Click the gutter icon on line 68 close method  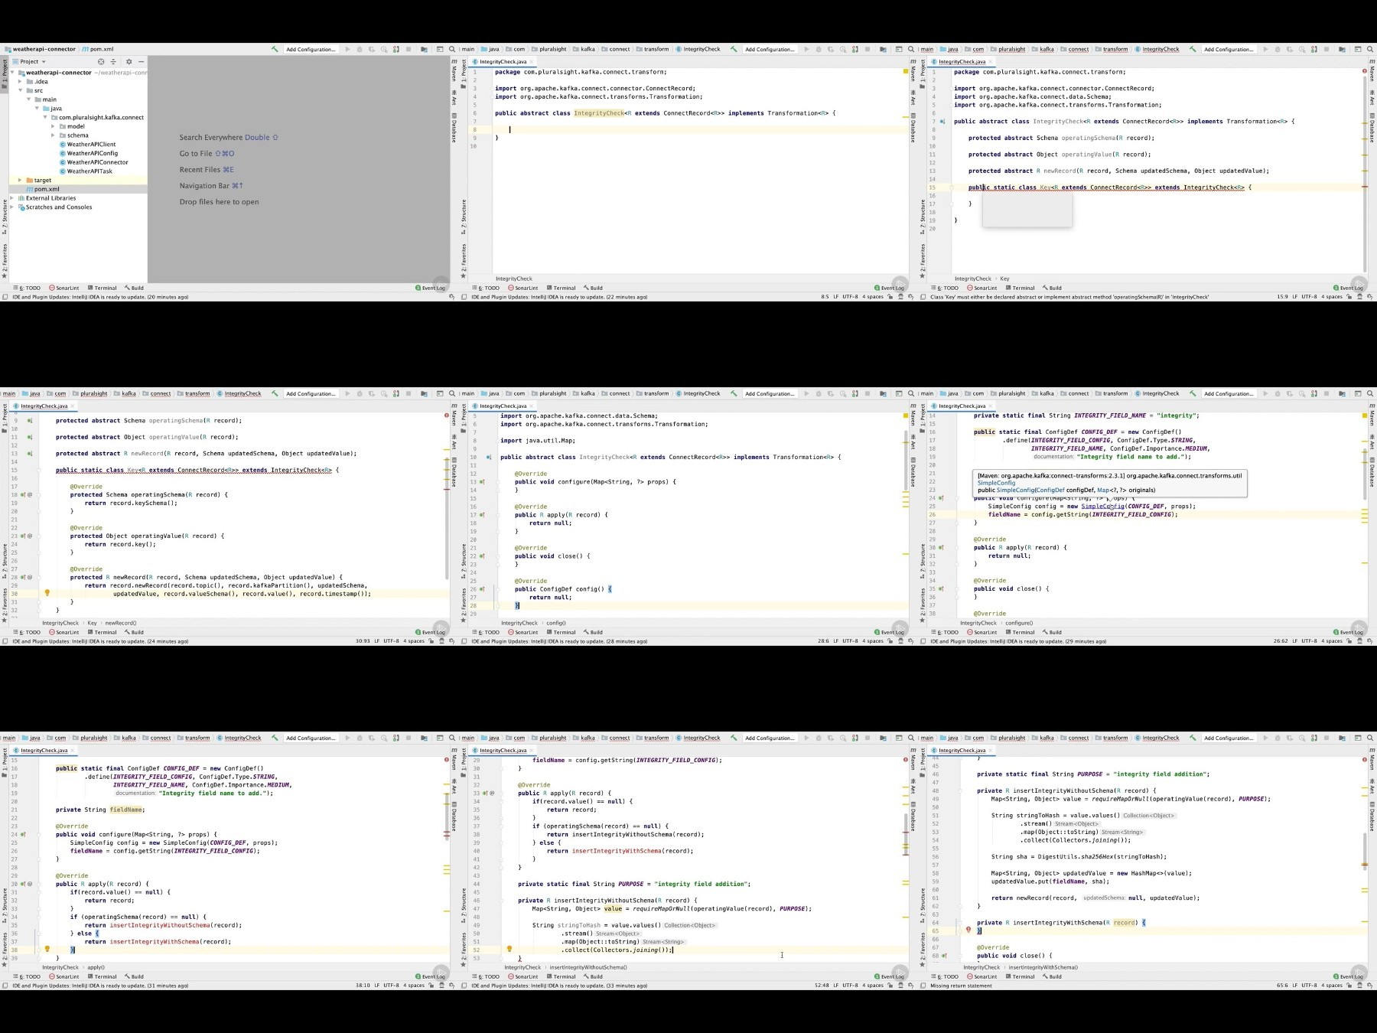pyautogui.click(x=944, y=956)
